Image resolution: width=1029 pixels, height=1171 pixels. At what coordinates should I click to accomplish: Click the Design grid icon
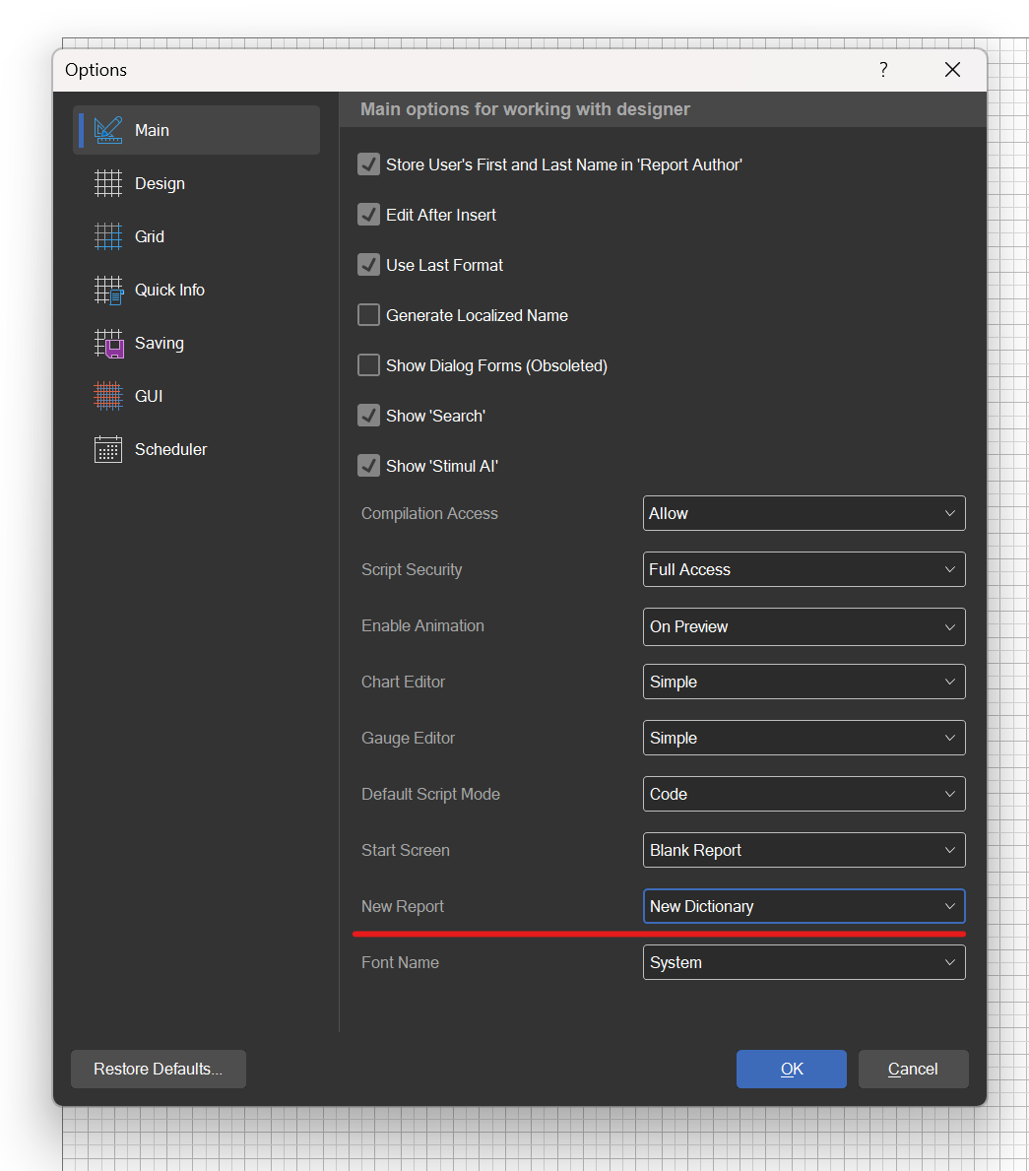tap(108, 183)
